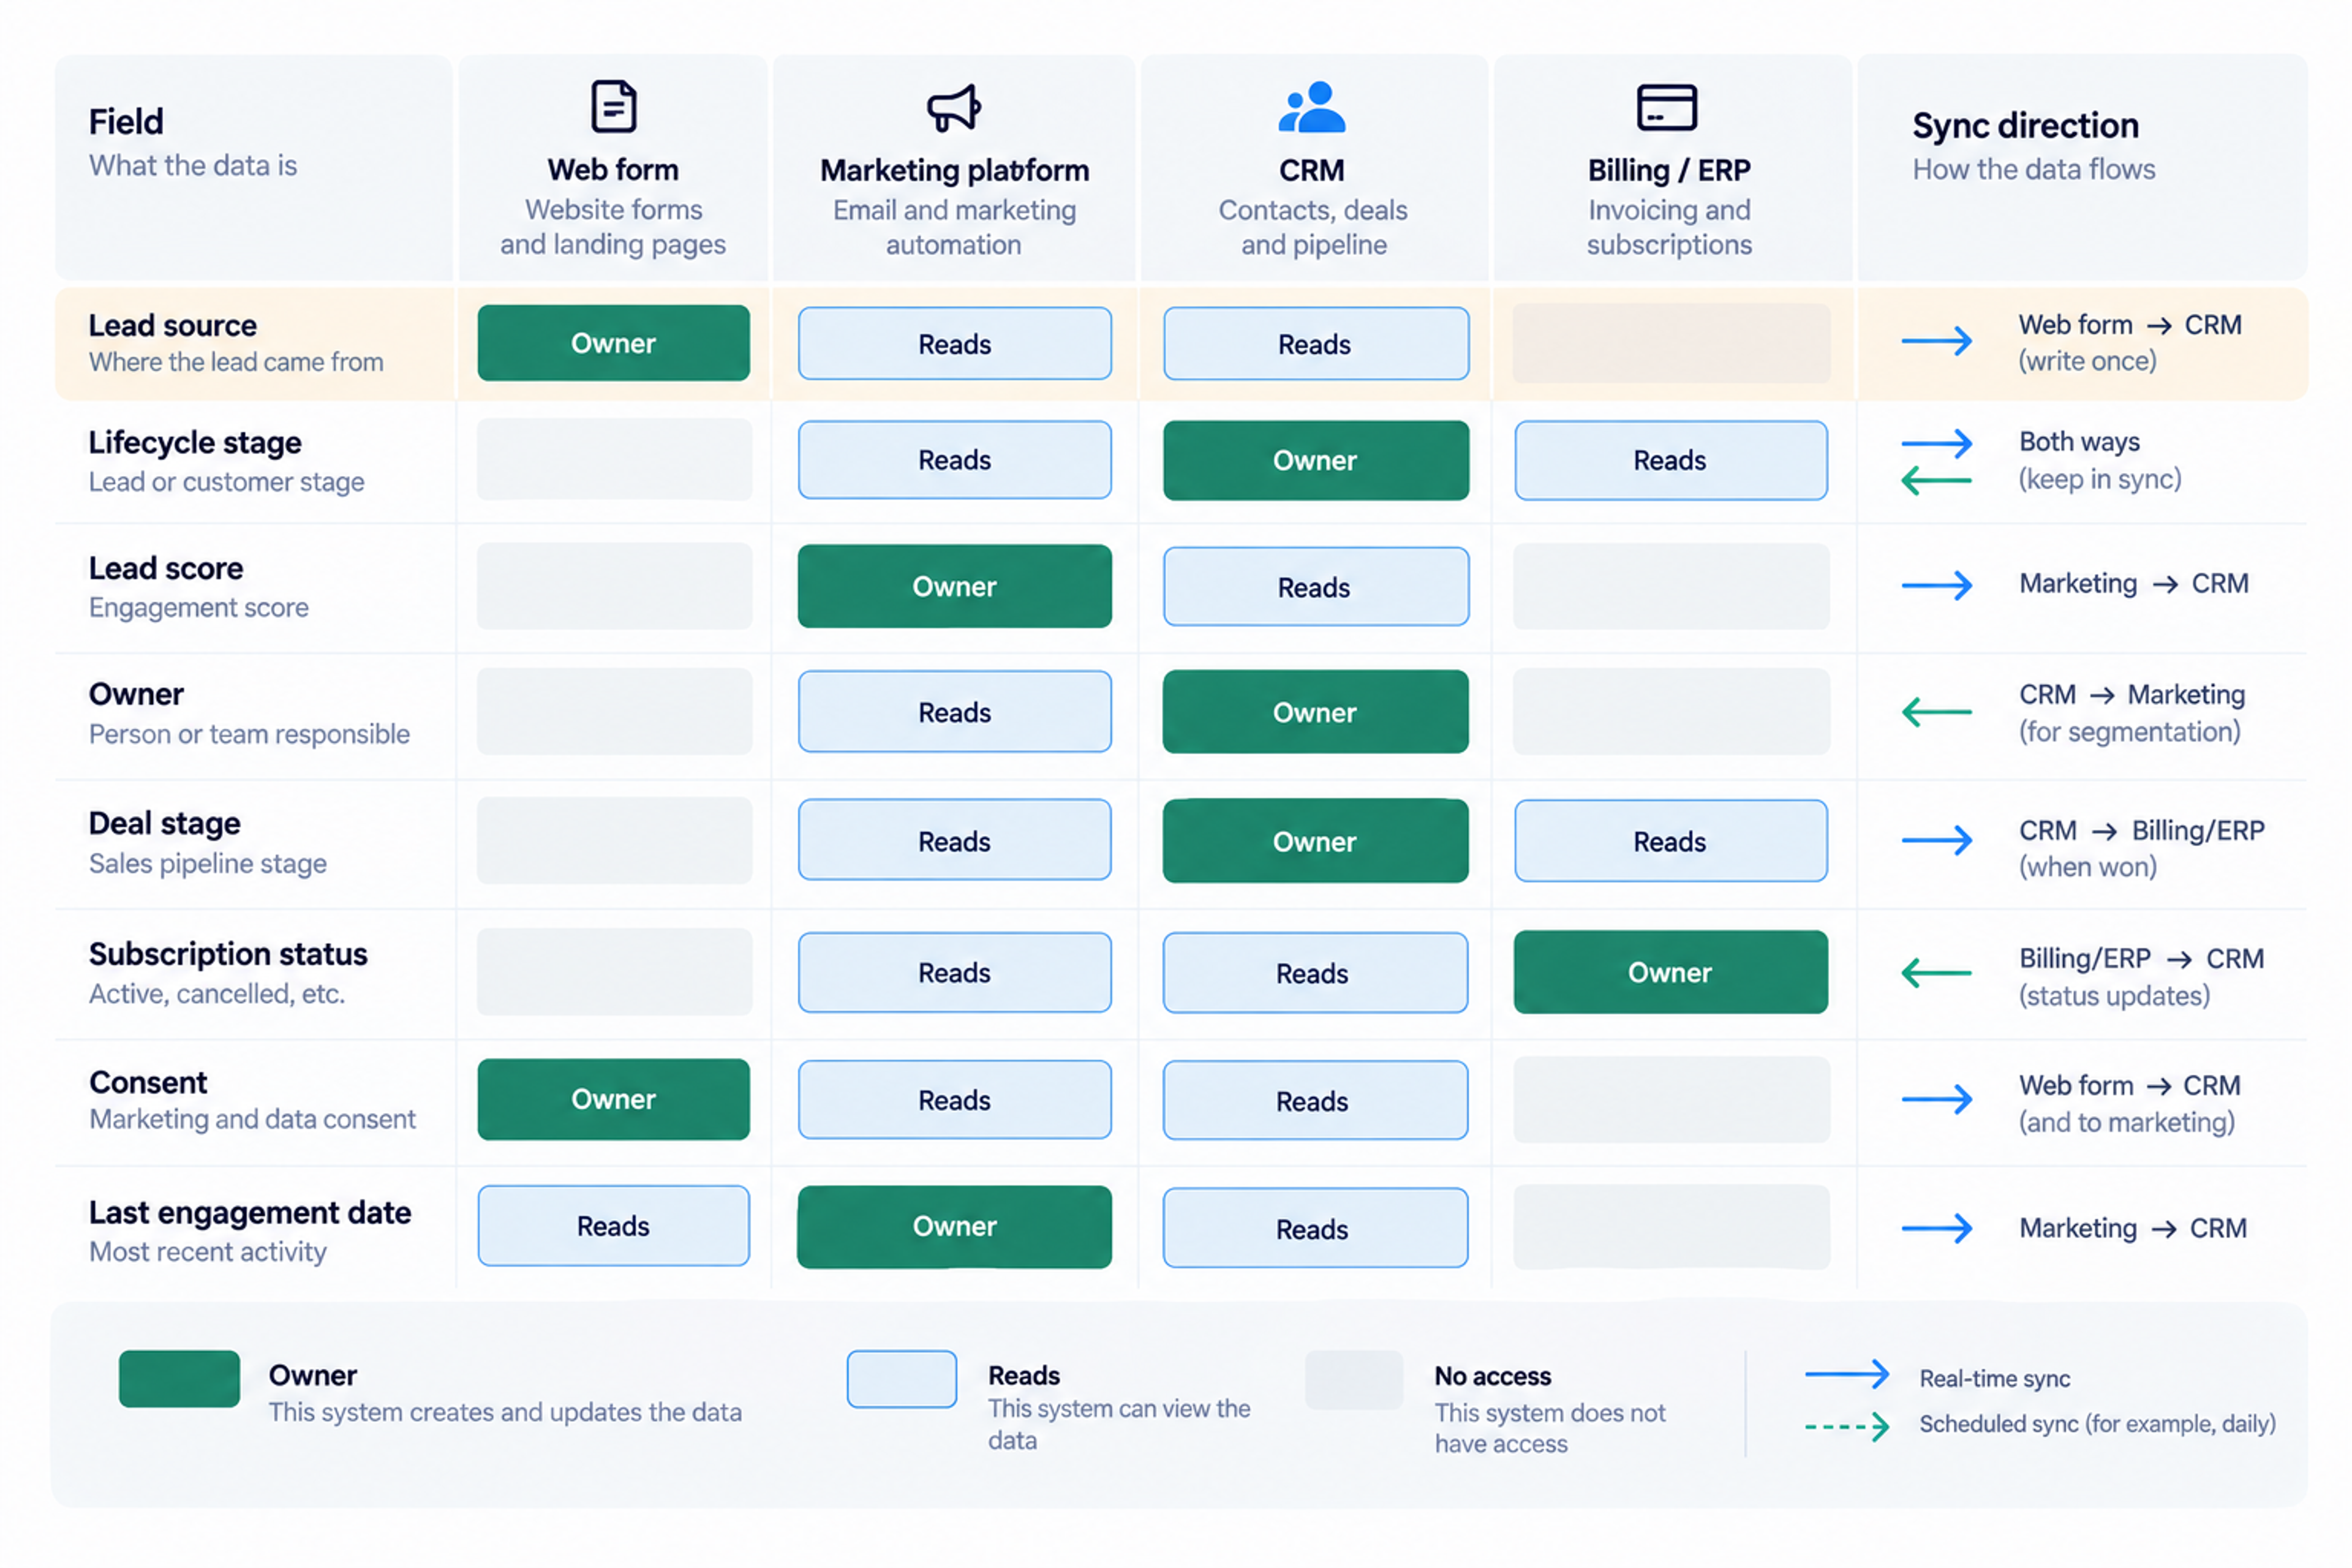Viewport: 2352px width, 1568px height.
Task: Click Web form Owner badge for Consent
Action: (x=613, y=1100)
